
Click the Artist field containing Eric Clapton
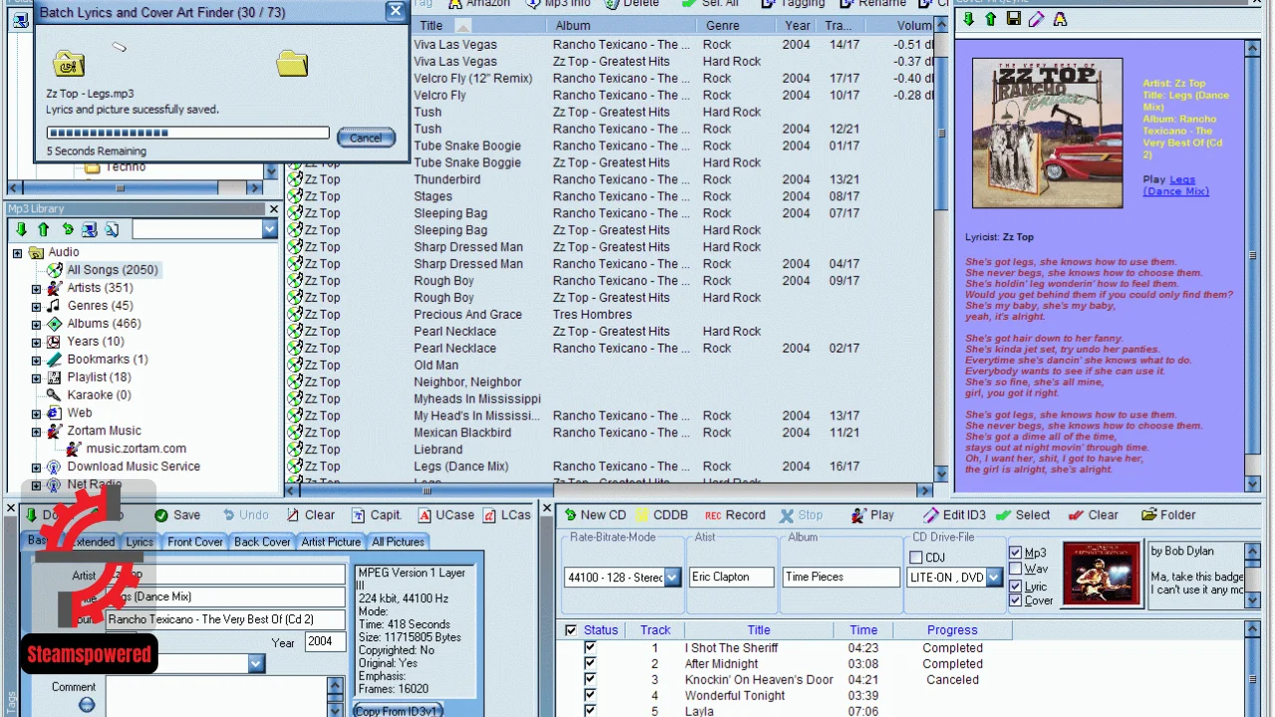coord(731,577)
